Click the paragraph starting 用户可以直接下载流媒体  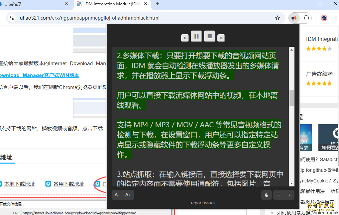pos(197,100)
